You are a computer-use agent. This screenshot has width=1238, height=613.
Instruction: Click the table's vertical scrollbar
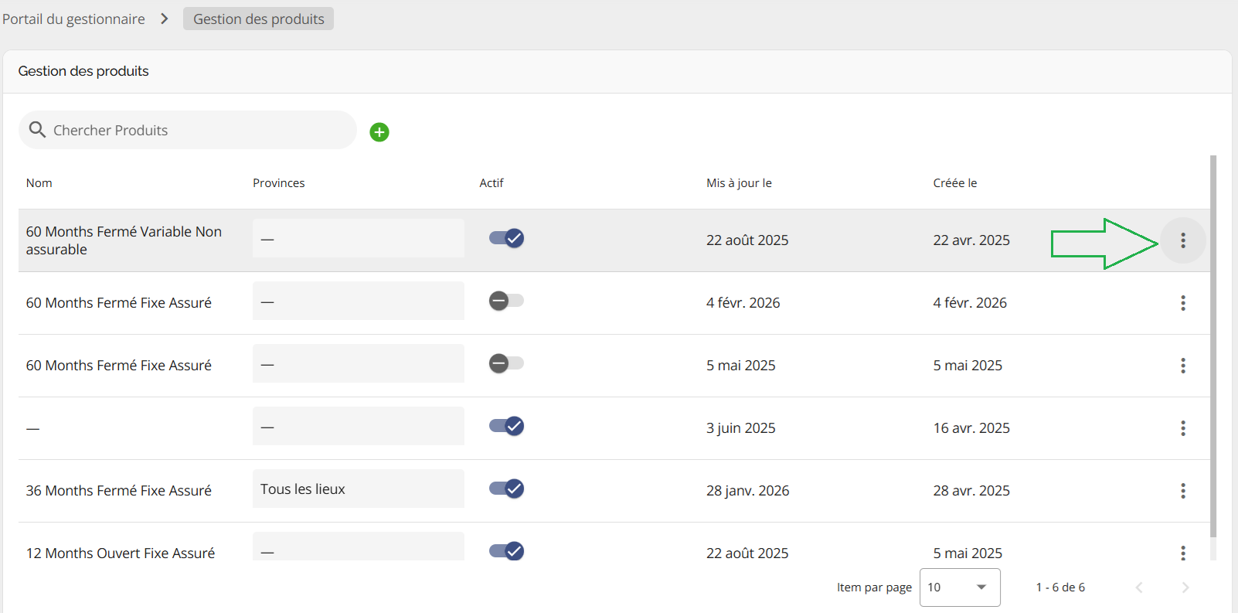click(1212, 348)
